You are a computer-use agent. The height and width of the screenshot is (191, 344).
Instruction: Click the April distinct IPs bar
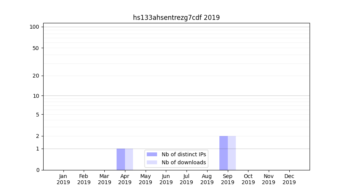pyautogui.click(x=121, y=159)
